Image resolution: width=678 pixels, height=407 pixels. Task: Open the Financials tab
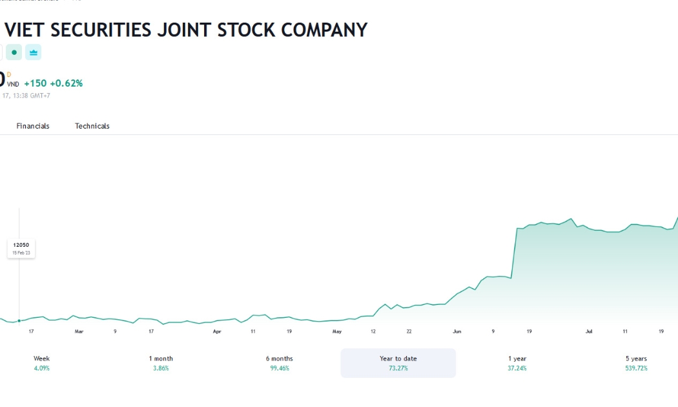[x=33, y=126]
